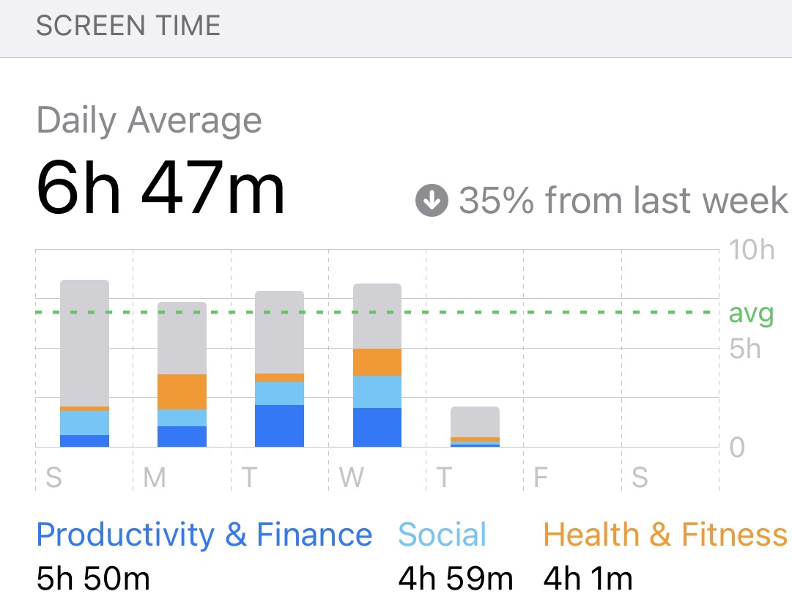Tap Tuesday's stacked usage bar
This screenshot has width=792, height=616.
pyautogui.click(x=279, y=368)
